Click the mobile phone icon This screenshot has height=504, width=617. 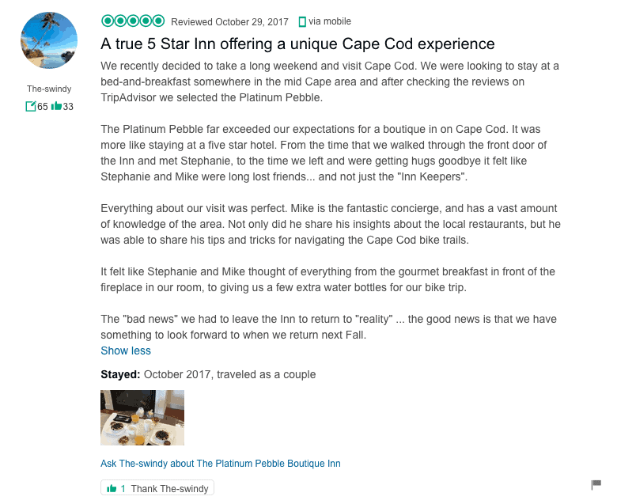click(x=302, y=21)
